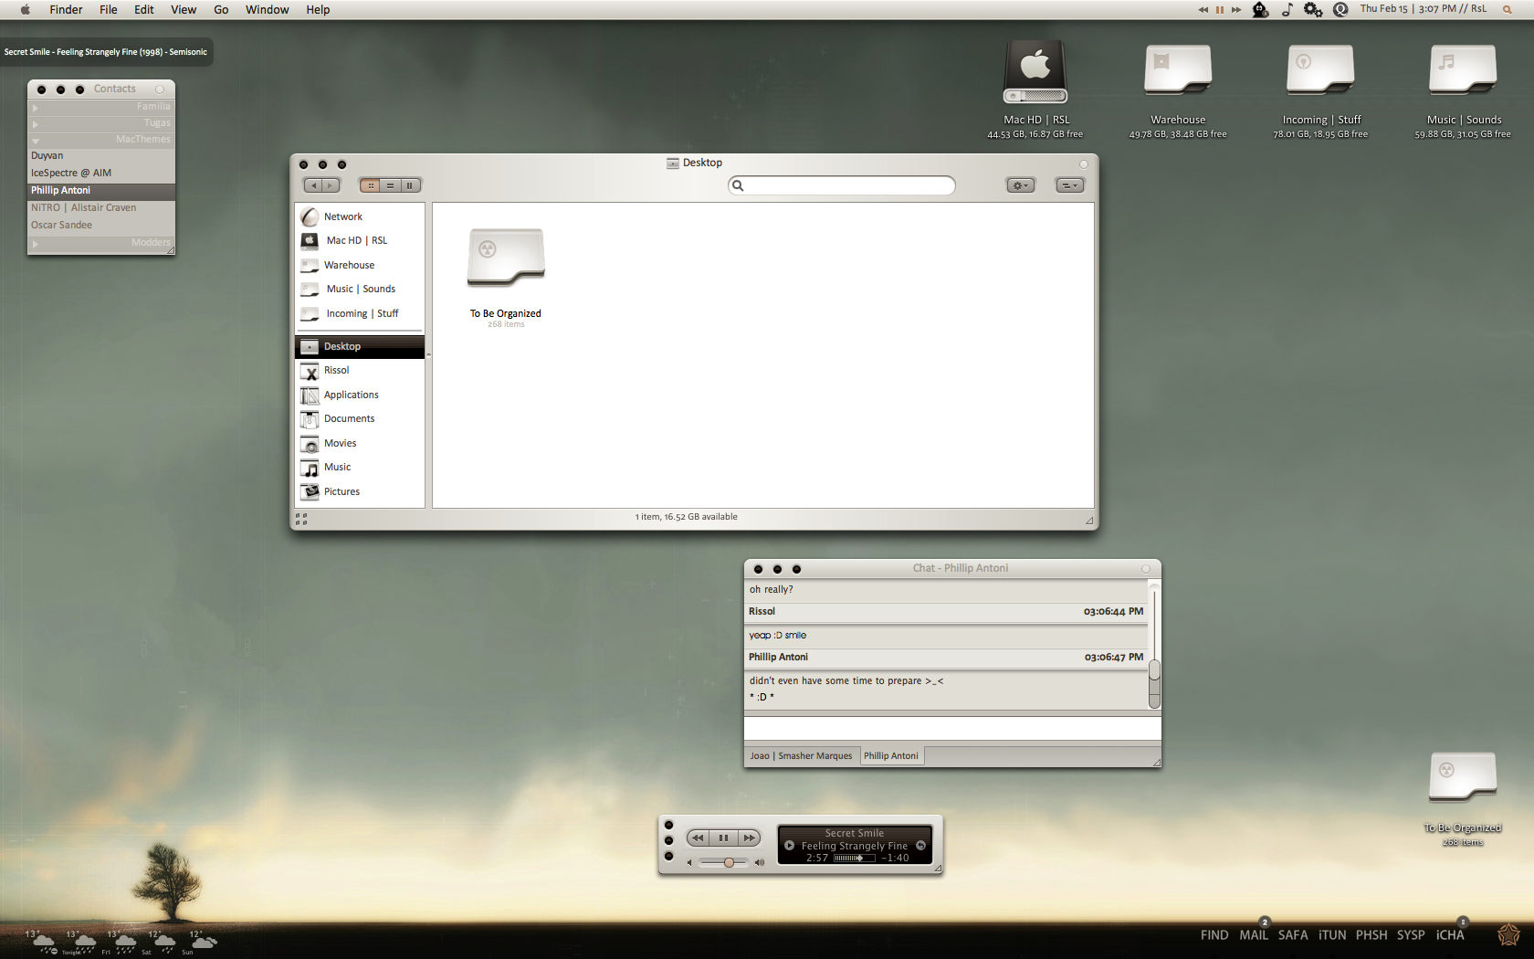Open SYSP from the dock
1534x959 pixels.
point(1411,935)
